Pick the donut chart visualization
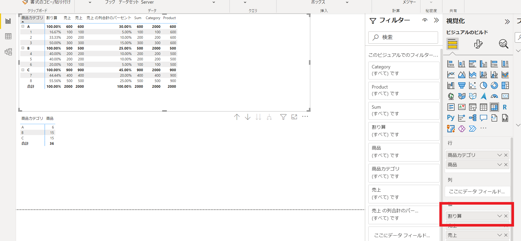This screenshot has height=241, width=521. 494,85
